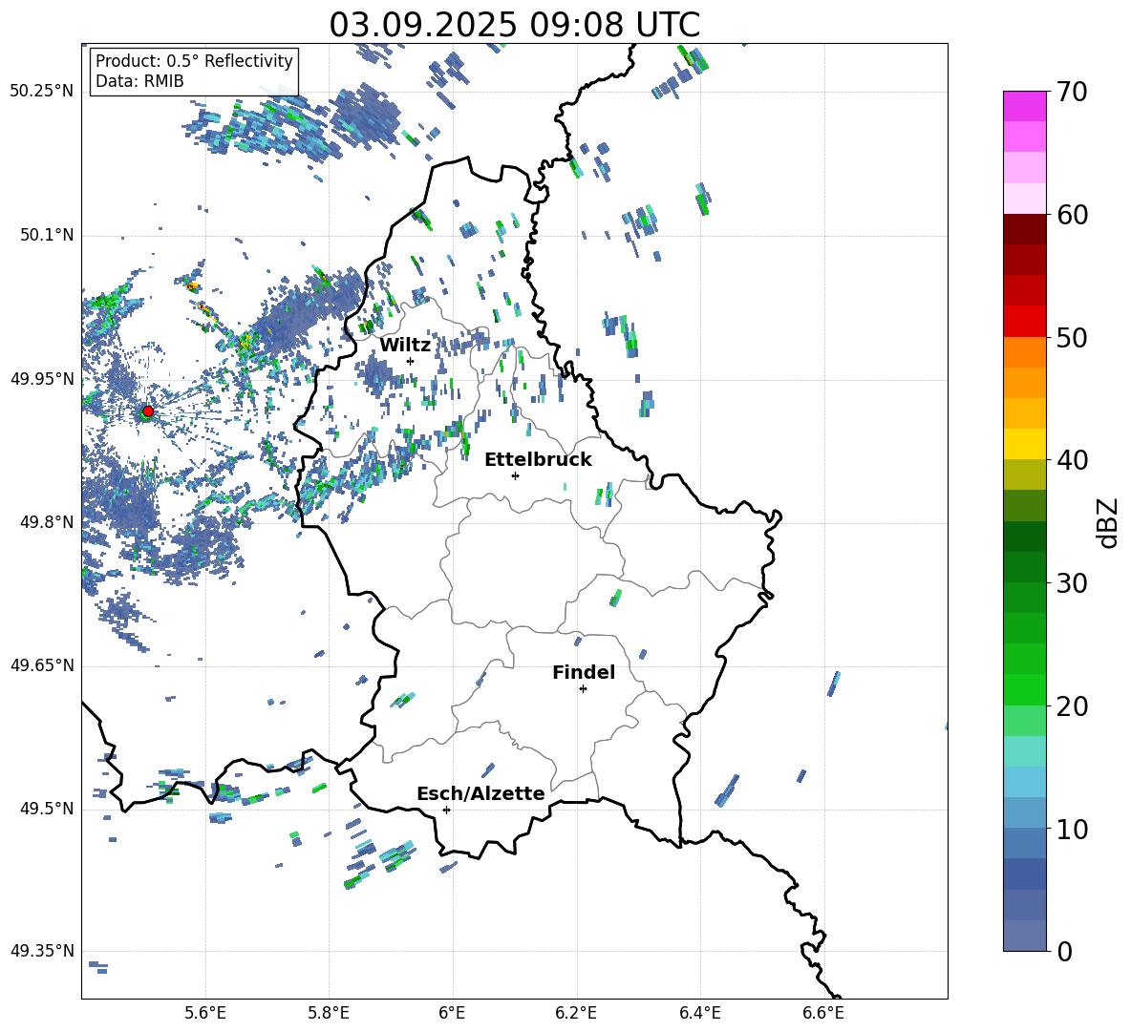The height and width of the screenshot is (1032, 1131).
Task: Click the 49.95°N latitude label
Action: click(42, 378)
